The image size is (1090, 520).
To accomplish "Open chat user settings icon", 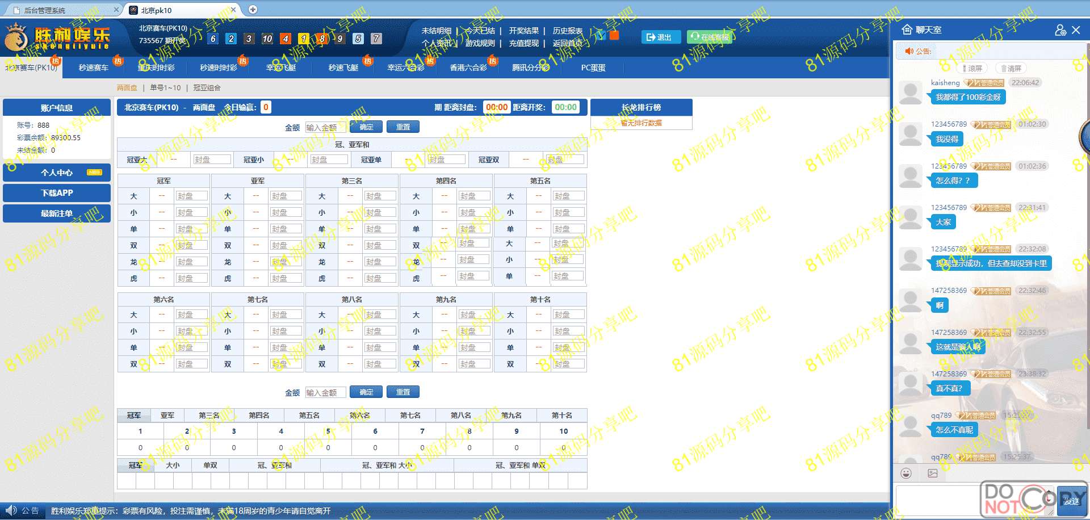I will pos(1060,30).
